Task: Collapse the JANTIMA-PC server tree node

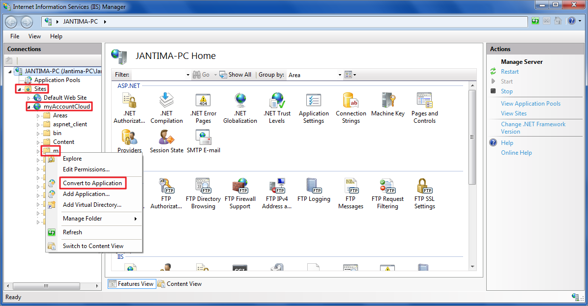Action: coord(10,72)
